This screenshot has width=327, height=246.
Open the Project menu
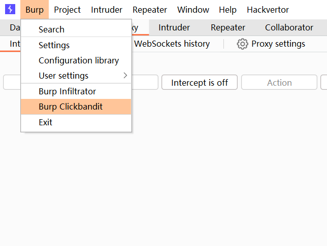68,10
